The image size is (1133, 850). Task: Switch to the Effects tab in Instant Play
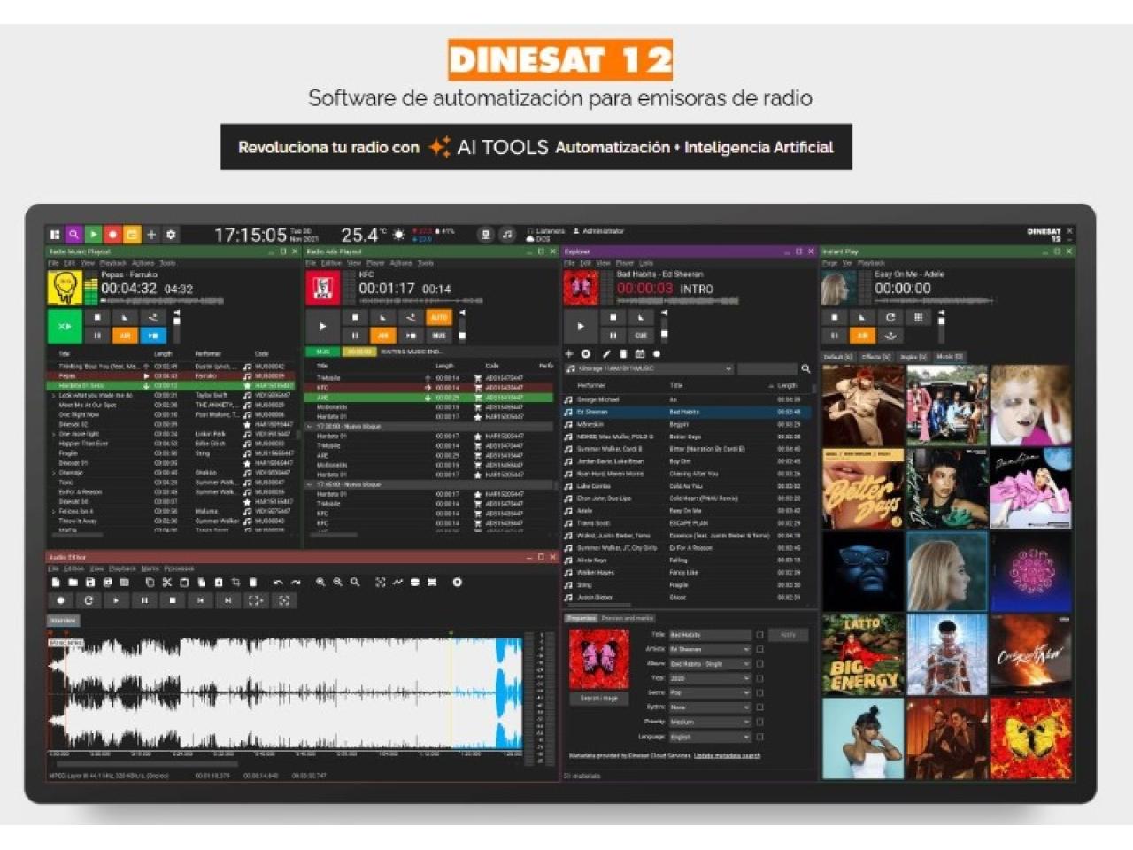[875, 357]
